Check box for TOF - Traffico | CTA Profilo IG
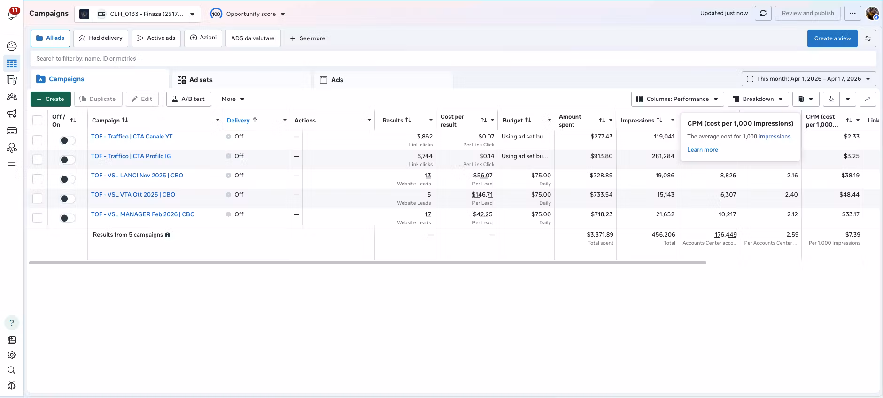 click(38, 160)
